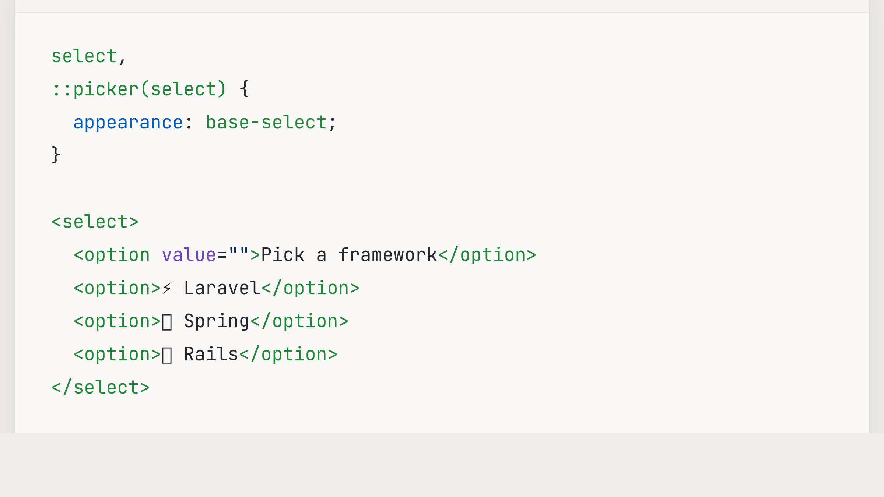Click the closing "</option>" tag after Laravel
The image size is (884, 497).
click(x=310, y=288)
